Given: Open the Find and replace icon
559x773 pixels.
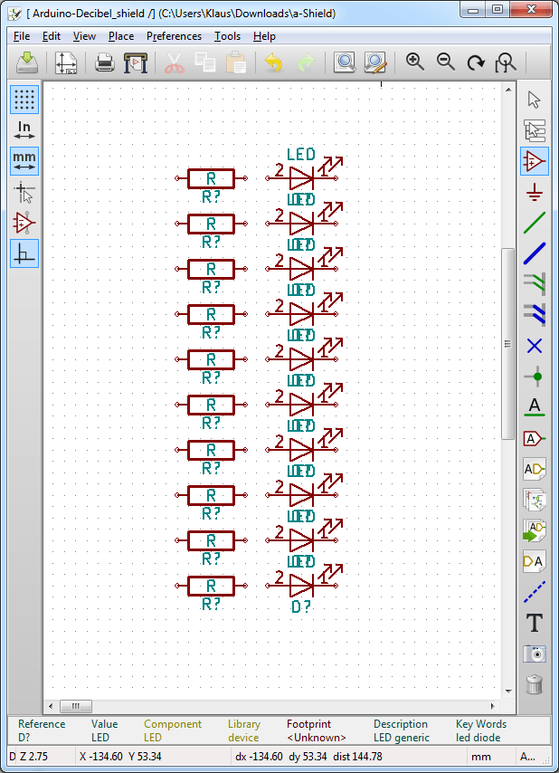Looking at the screenshot, I should [x=375, y=62].
